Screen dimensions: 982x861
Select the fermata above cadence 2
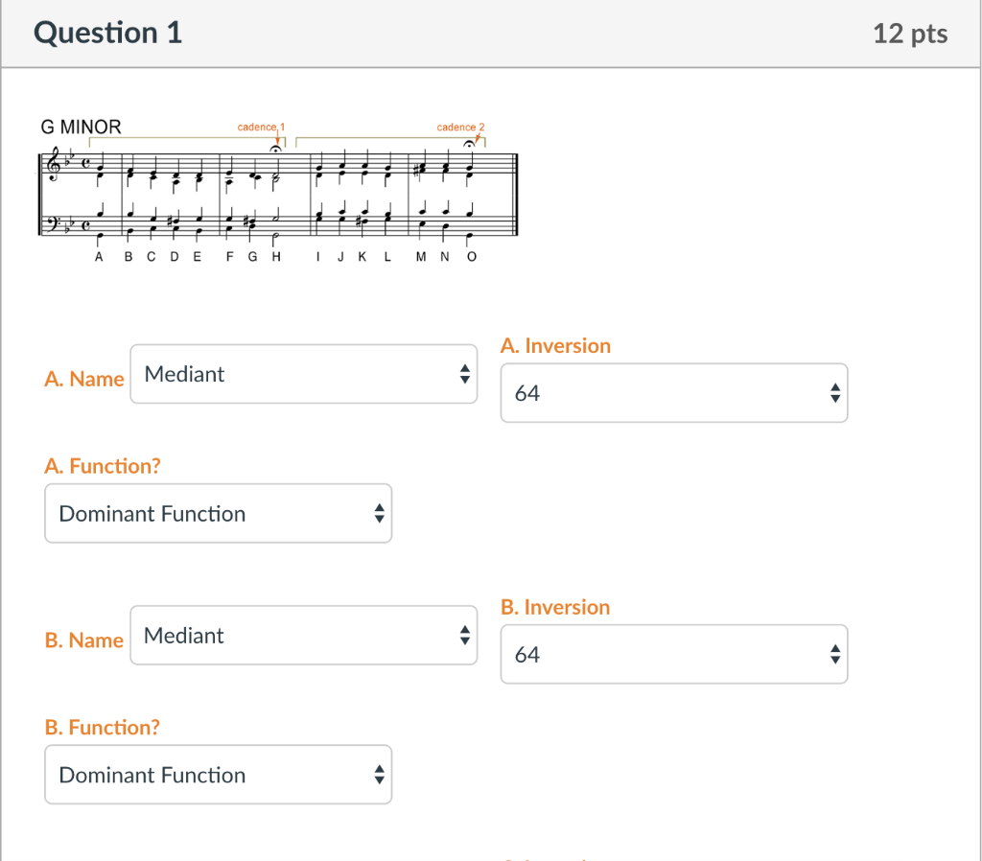click(x=469, y=145)
